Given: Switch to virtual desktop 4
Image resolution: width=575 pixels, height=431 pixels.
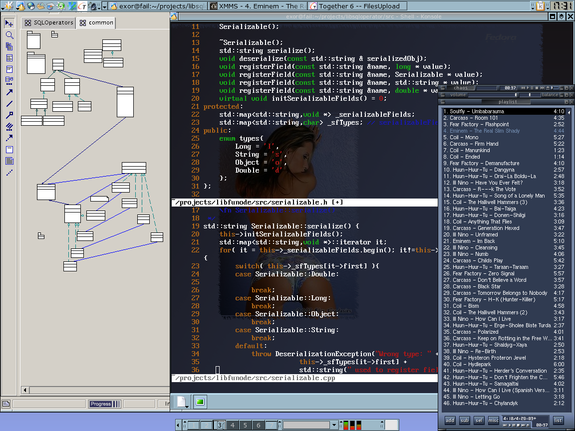Looking at the screenshot, I should pos(232,425).
